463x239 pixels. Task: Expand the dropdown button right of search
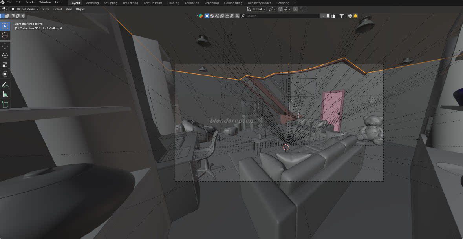[x=322, y=16]
